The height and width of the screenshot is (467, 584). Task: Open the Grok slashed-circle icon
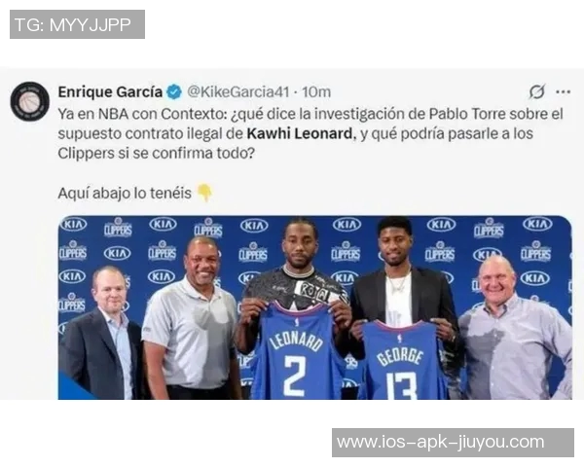click(536, 91)
